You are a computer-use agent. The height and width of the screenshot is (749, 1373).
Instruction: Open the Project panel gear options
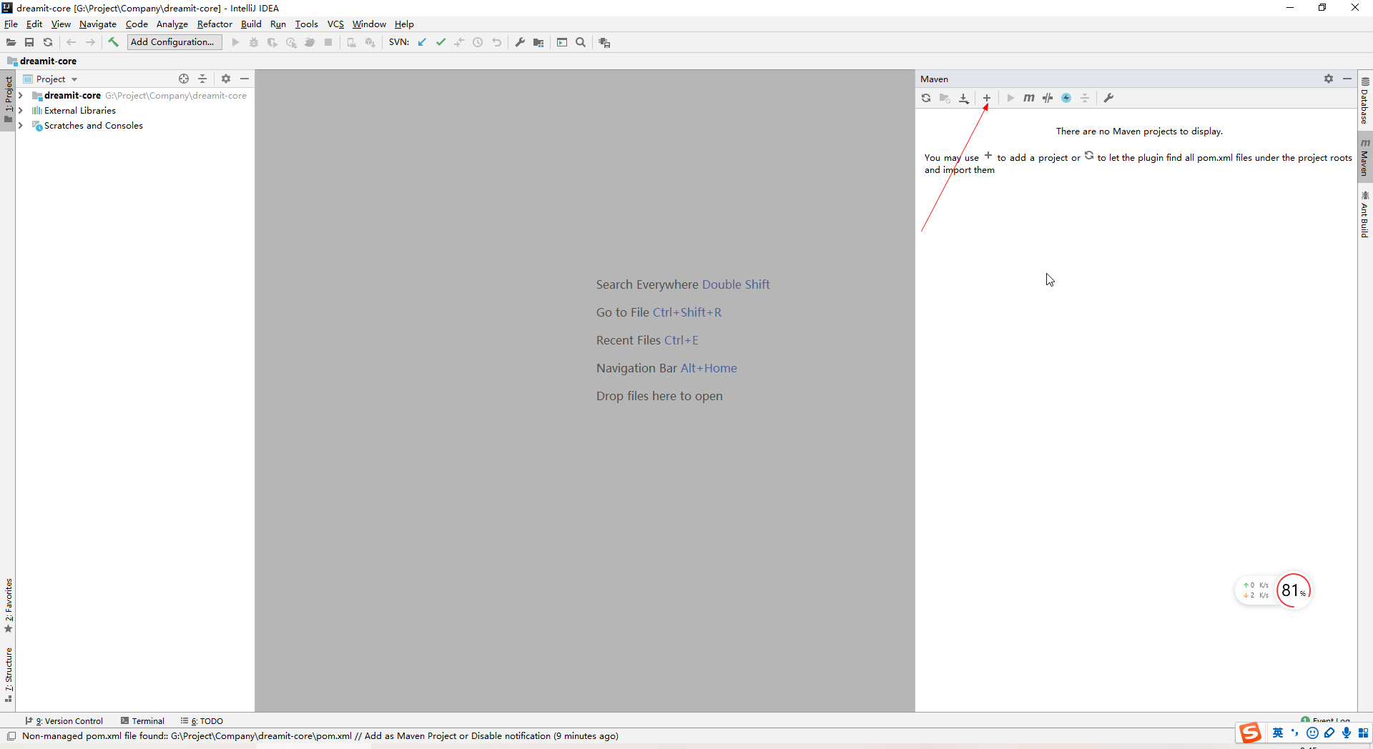226,79
